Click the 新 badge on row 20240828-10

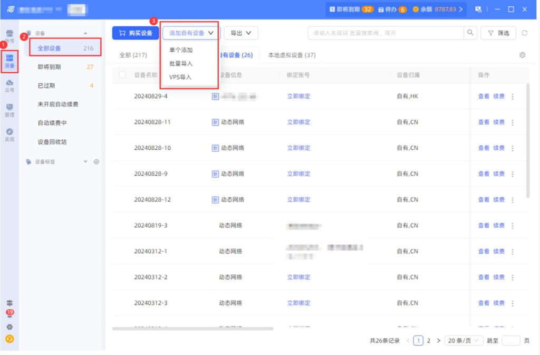tap(215, 148)
